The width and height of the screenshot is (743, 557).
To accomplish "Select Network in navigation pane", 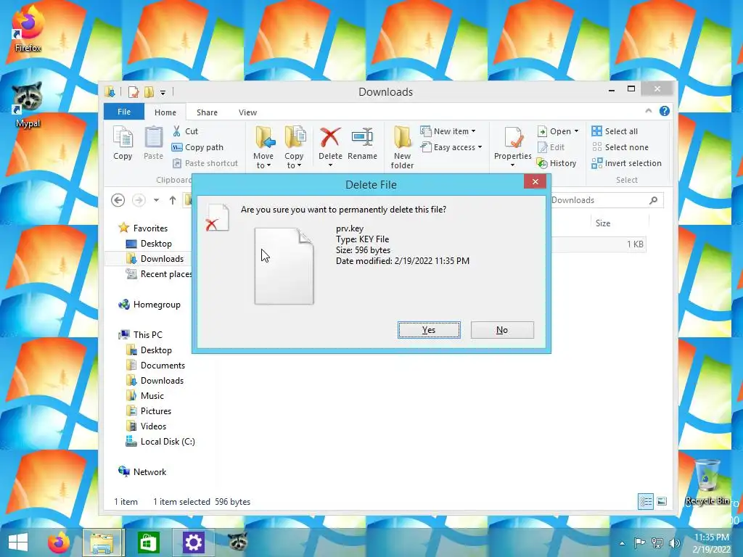I will click(x=149, y=471).
